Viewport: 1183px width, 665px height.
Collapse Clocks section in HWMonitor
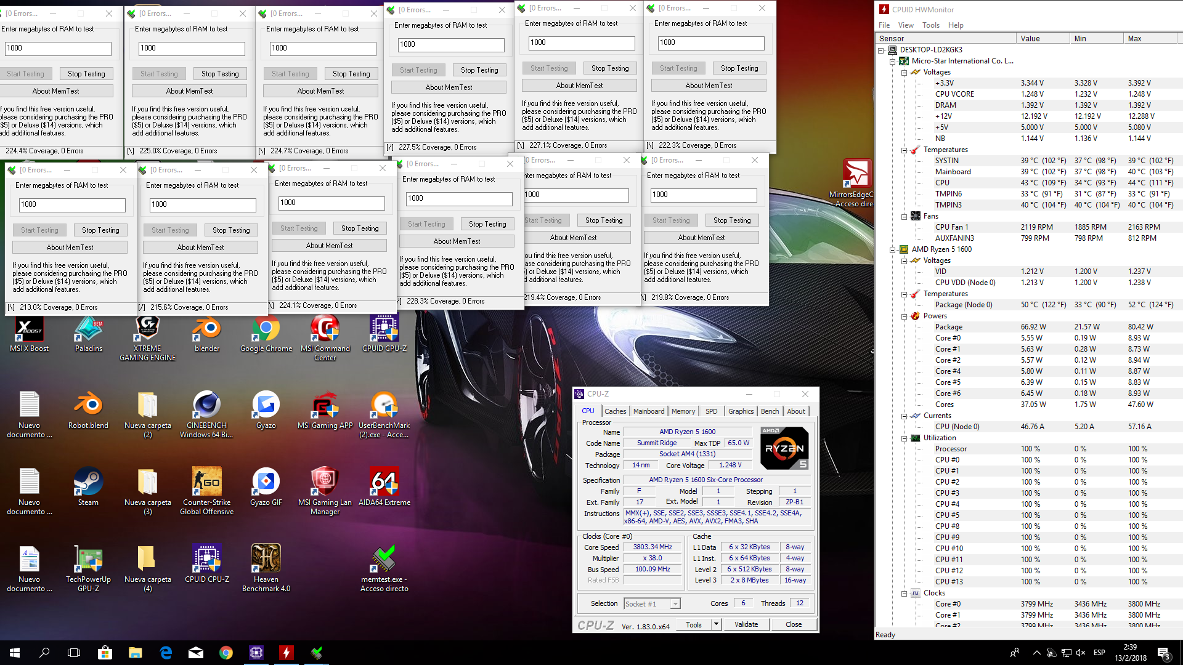(904, 594)
